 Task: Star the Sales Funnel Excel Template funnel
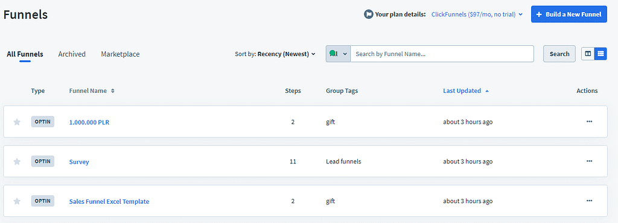17,201
